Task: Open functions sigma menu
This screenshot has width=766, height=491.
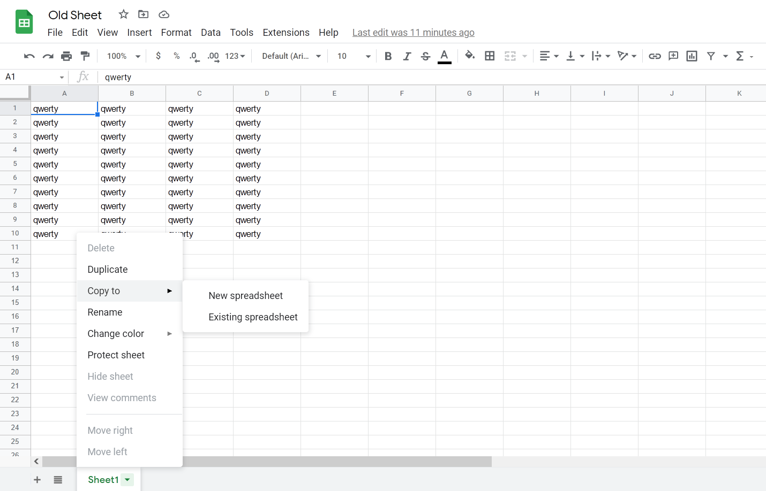Action: [740, 56]
